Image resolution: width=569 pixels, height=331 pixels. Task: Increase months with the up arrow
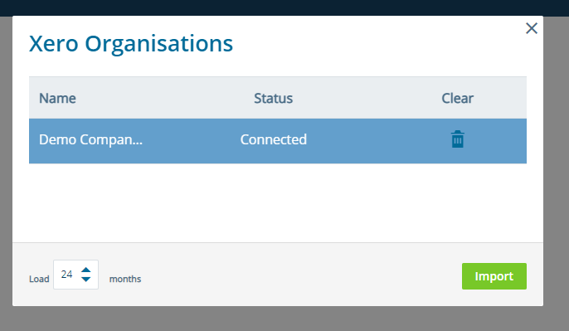[x=85, y=270]
